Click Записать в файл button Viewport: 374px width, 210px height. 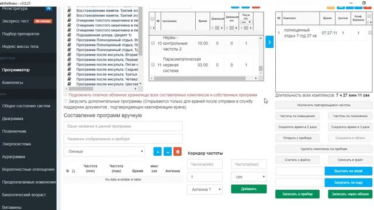pyautogui.click(x=350, y=160)
